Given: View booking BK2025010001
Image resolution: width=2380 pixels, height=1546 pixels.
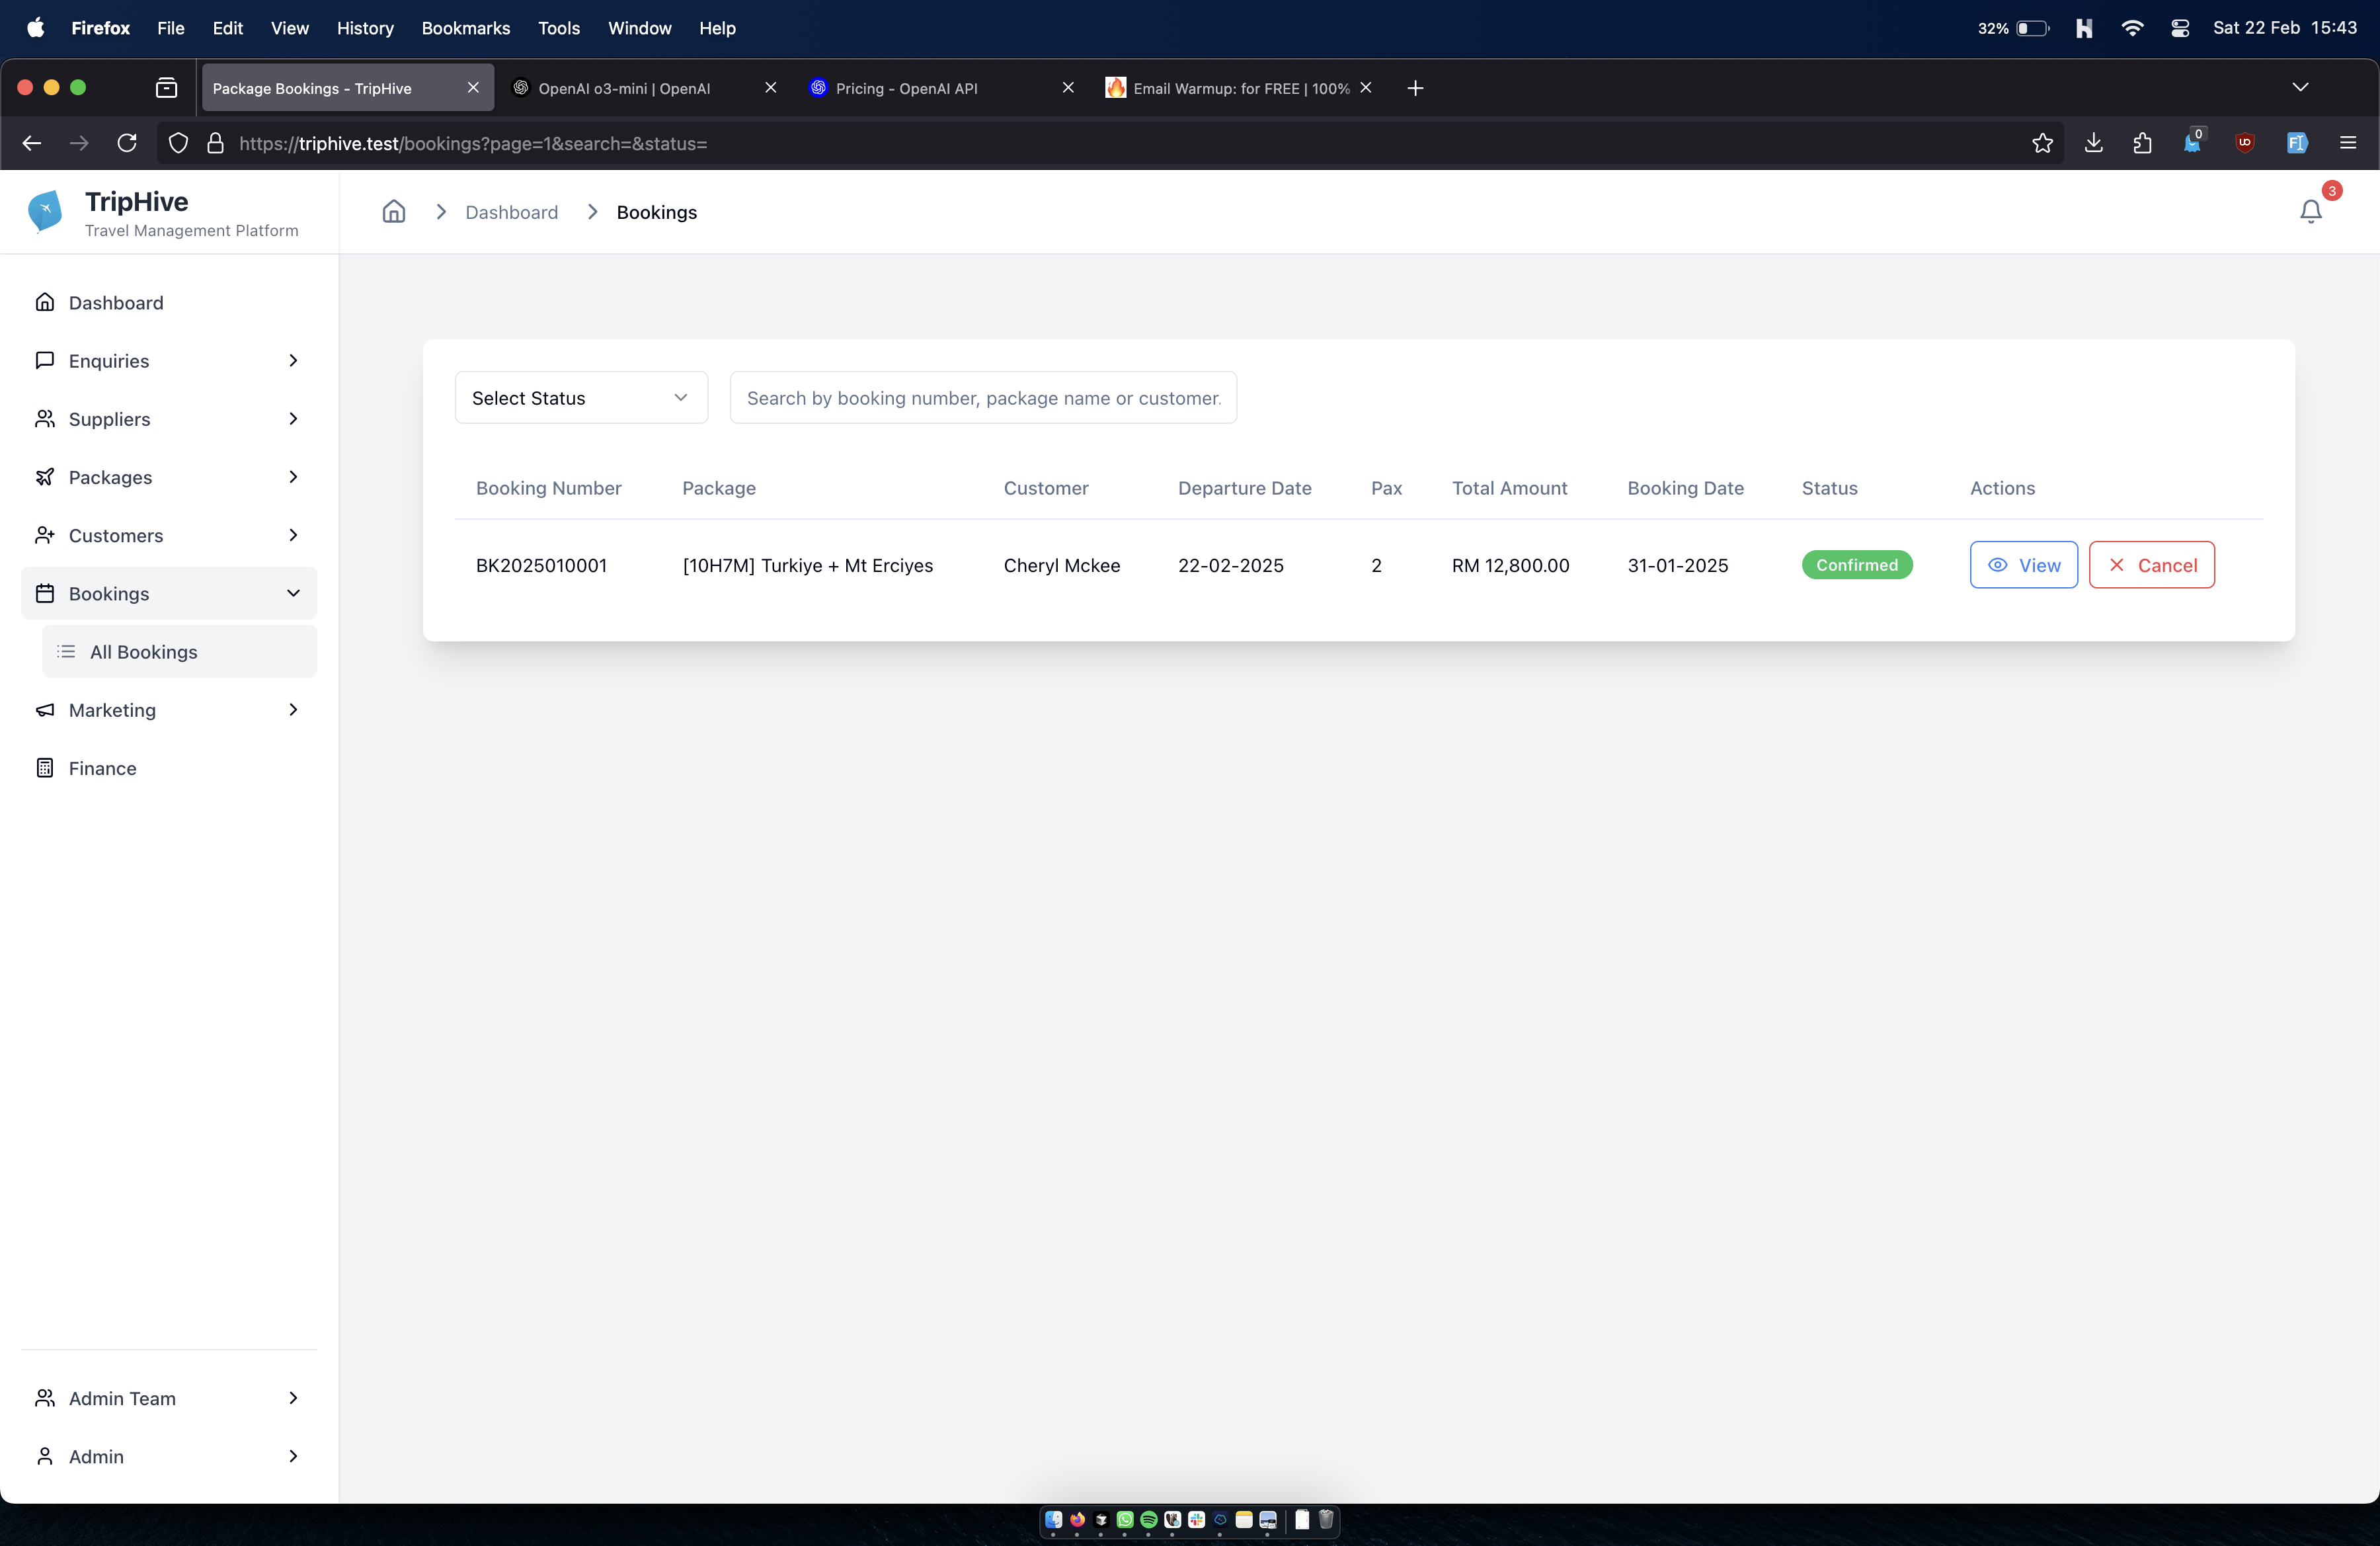Looking at the screenshot, I should click(2023, 565).
